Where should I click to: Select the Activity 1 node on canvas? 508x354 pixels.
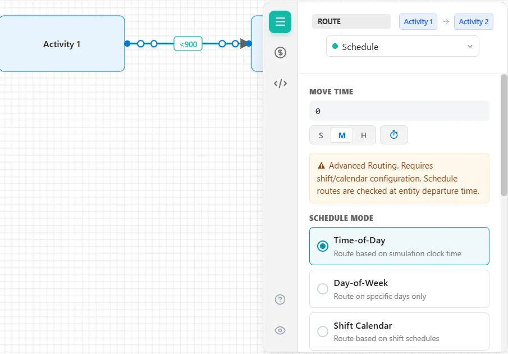tap(62, 43)
